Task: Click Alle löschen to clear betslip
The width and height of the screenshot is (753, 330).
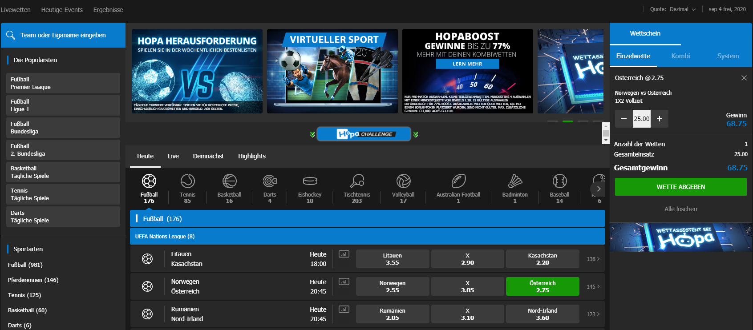Action: pos(680,209)
